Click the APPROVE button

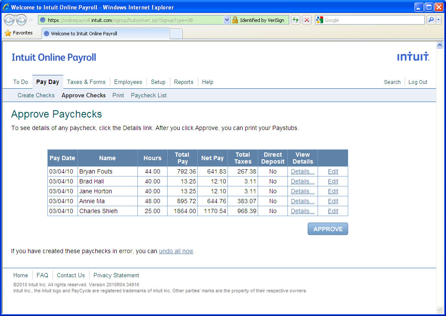click(328, 229)
